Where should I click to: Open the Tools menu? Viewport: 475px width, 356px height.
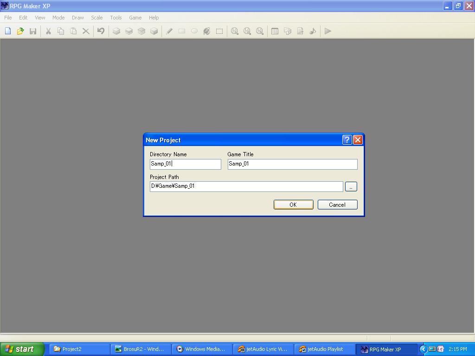click(116, 18)
